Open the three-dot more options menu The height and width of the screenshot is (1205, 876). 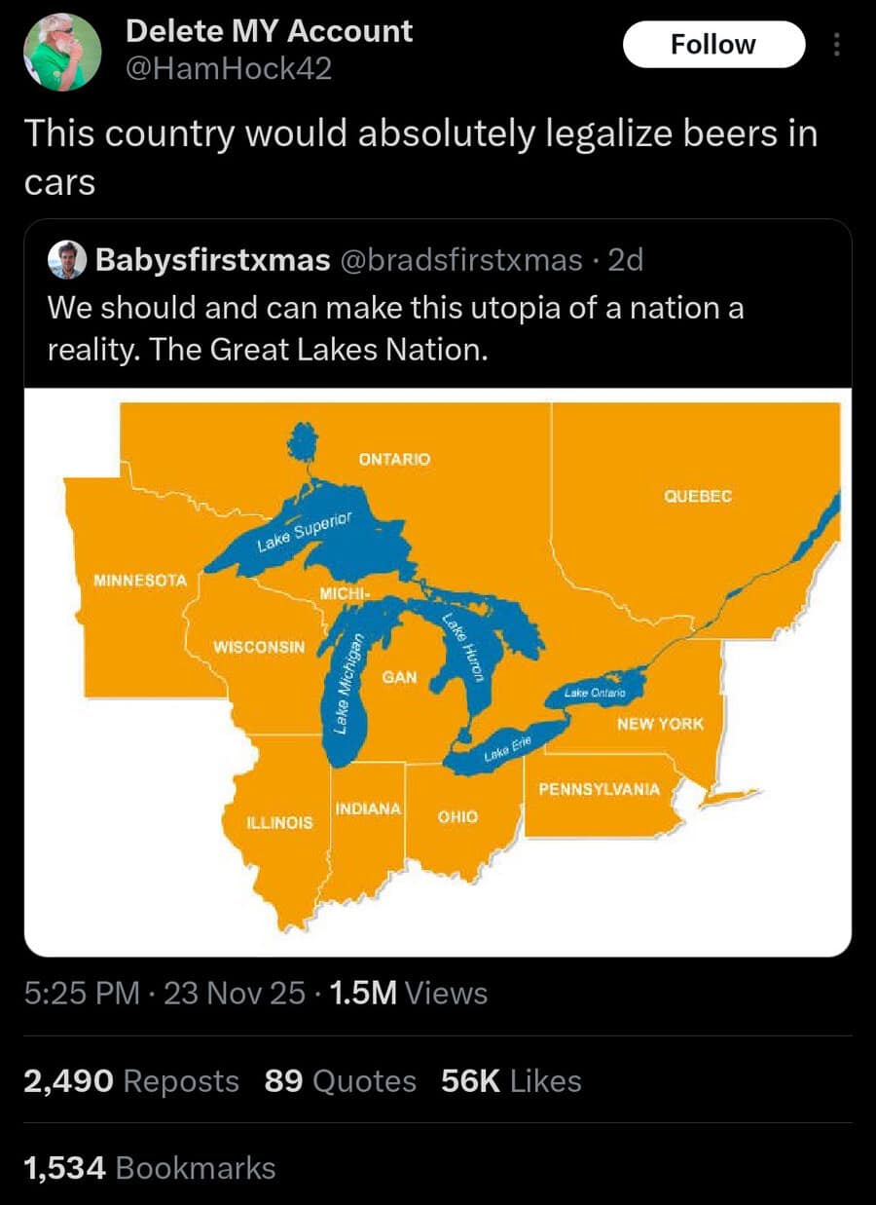834,45
